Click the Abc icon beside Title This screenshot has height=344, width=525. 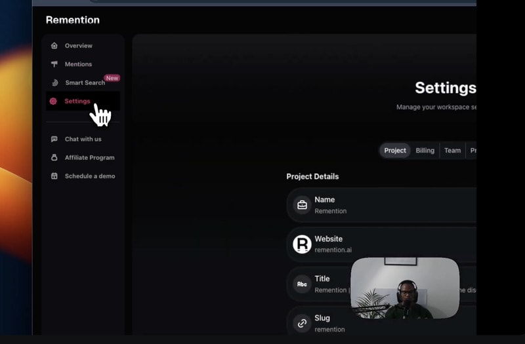point(302,284)
